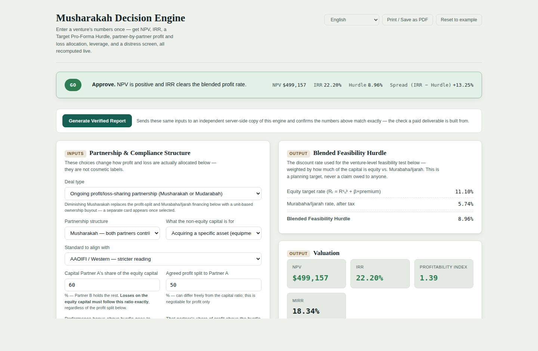This screenshot has width=538, height=351.
Task: Click the Valuation heading
Action: tap(326, 253)
